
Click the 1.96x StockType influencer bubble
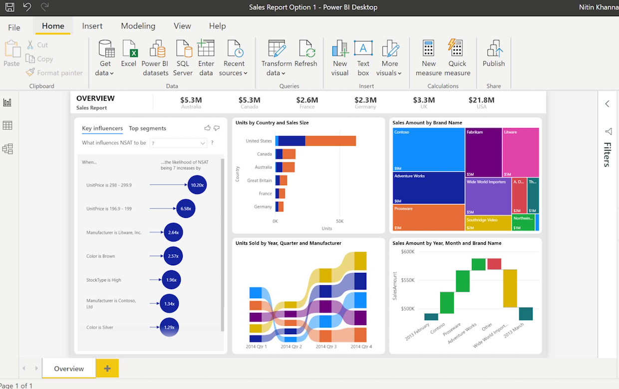pos(171,280)
